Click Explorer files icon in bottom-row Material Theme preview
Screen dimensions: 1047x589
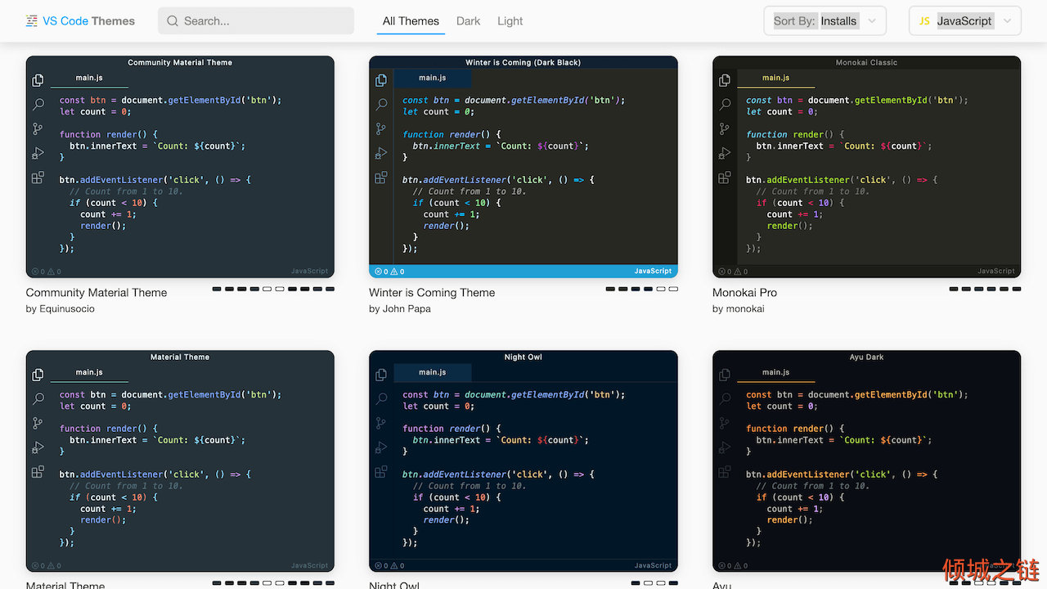point(38,375)
